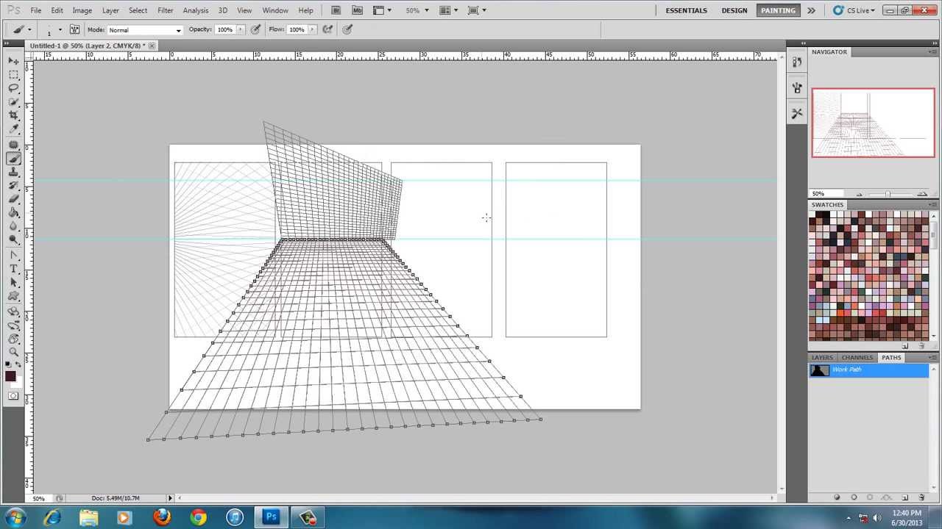Toggle the Brush panel button
This screenshot has height=529, width=942.
click(74, 29)
